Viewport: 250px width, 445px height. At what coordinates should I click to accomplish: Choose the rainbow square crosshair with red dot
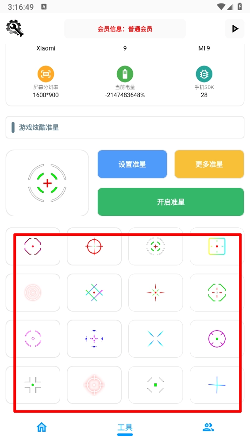pyautogui.click(x=217, y=246)
